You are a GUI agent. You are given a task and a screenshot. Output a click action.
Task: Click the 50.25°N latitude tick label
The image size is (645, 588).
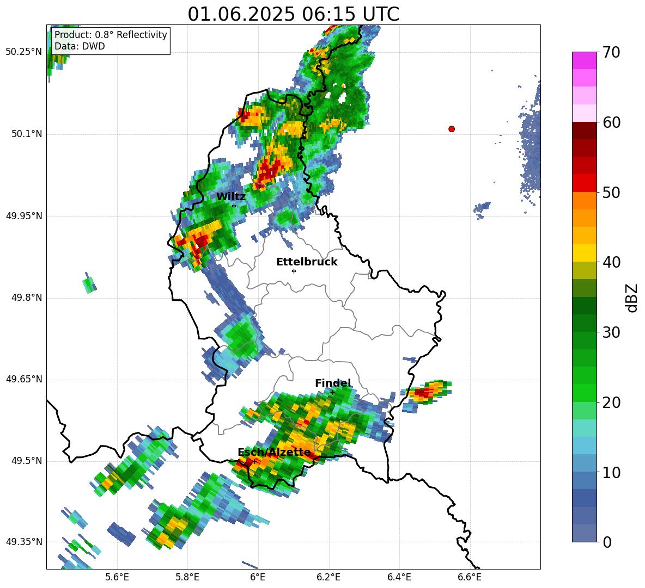click(x=24, y=52)
